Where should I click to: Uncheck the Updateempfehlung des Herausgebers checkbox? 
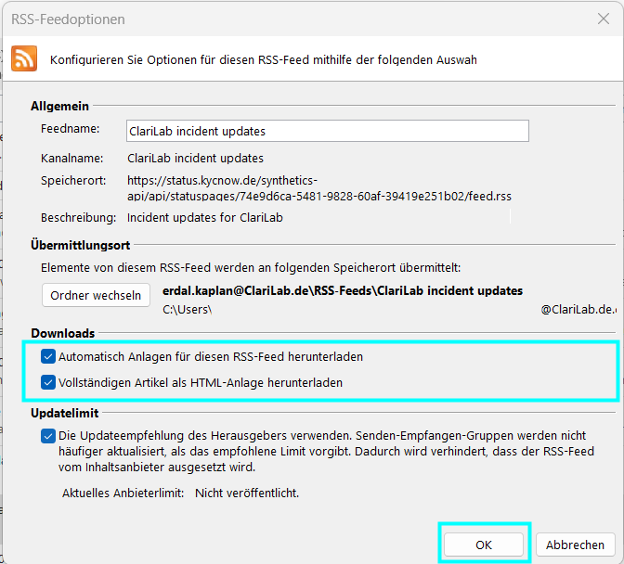point(48,436)
